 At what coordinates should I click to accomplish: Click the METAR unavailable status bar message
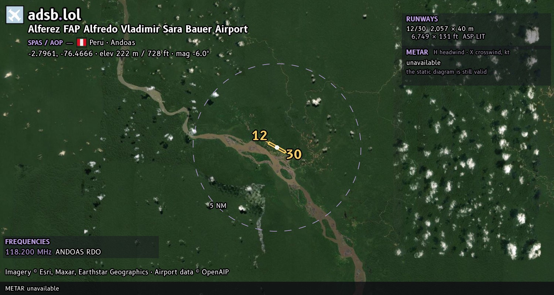pos(32,288)
